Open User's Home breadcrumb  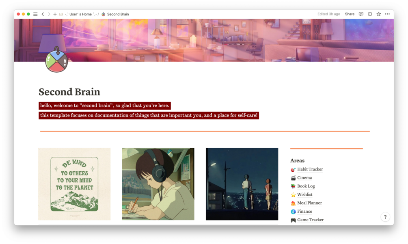point(80,14)
